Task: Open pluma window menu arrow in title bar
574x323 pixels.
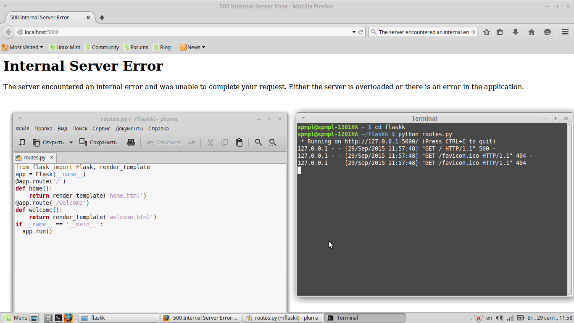Action: coord(19,119)
